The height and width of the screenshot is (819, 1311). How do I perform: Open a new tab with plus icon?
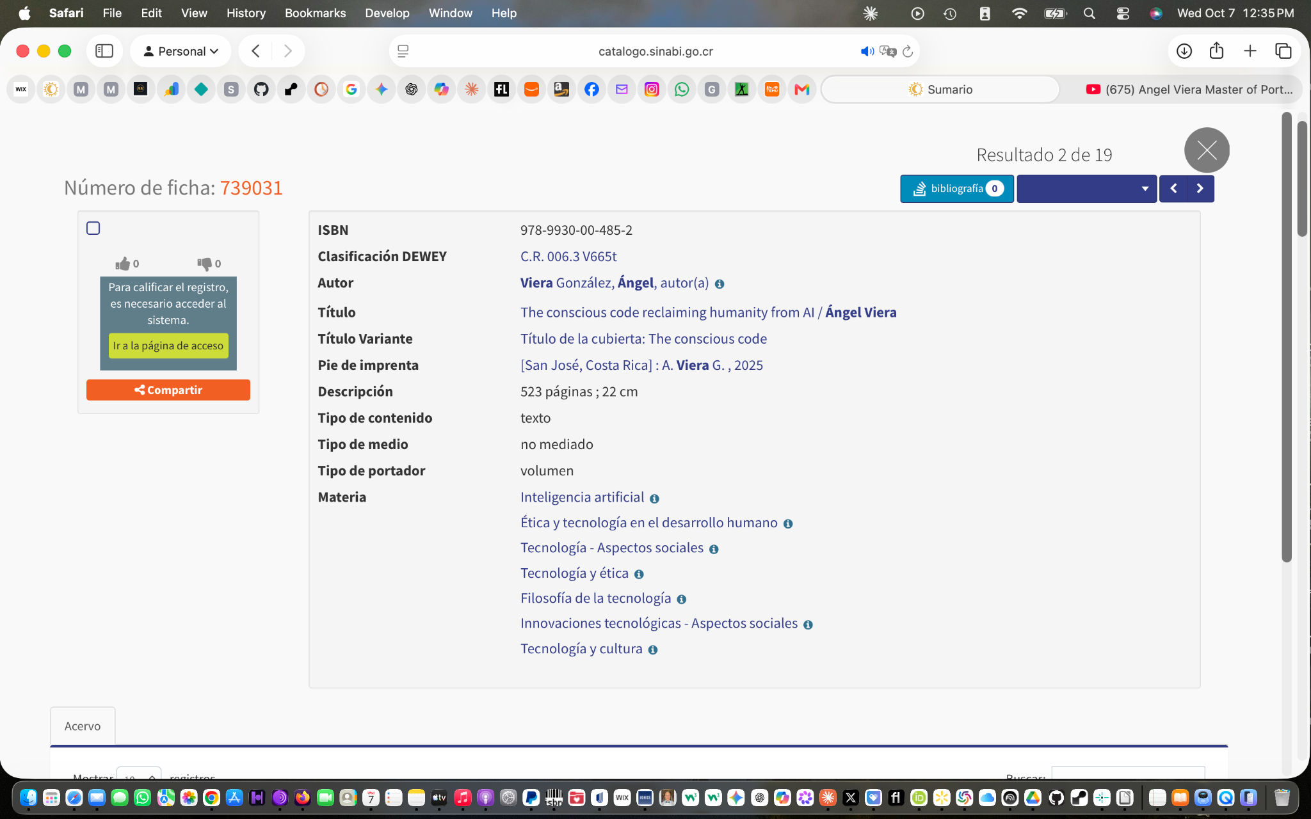(1250, 51)
